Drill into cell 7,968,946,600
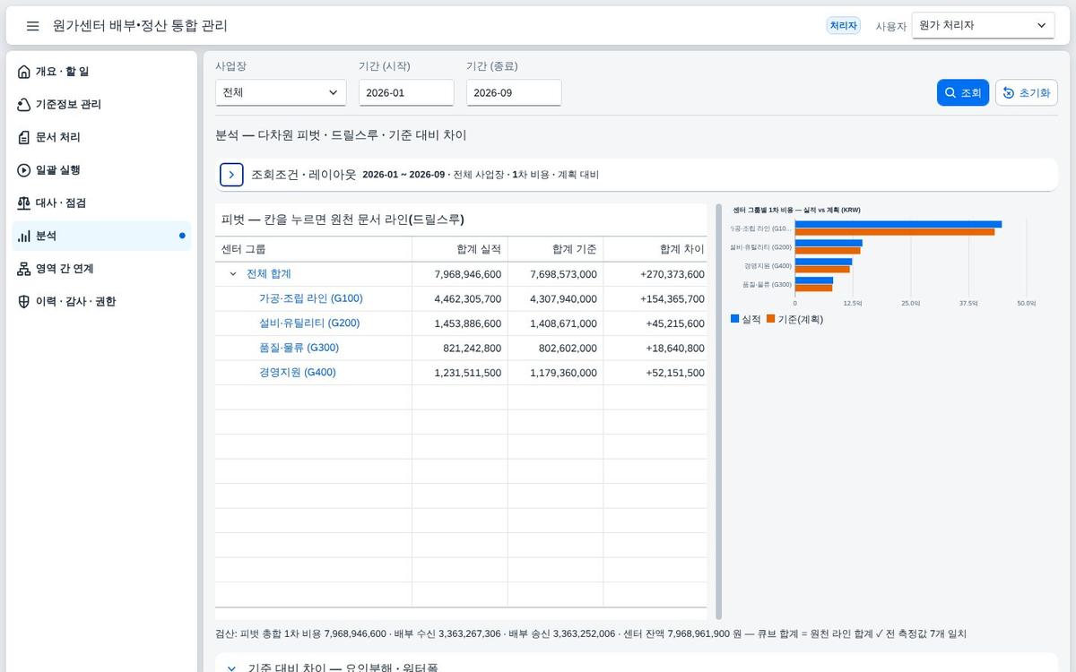This screenshot has height=672, width=1076. (x=460, y=274)
